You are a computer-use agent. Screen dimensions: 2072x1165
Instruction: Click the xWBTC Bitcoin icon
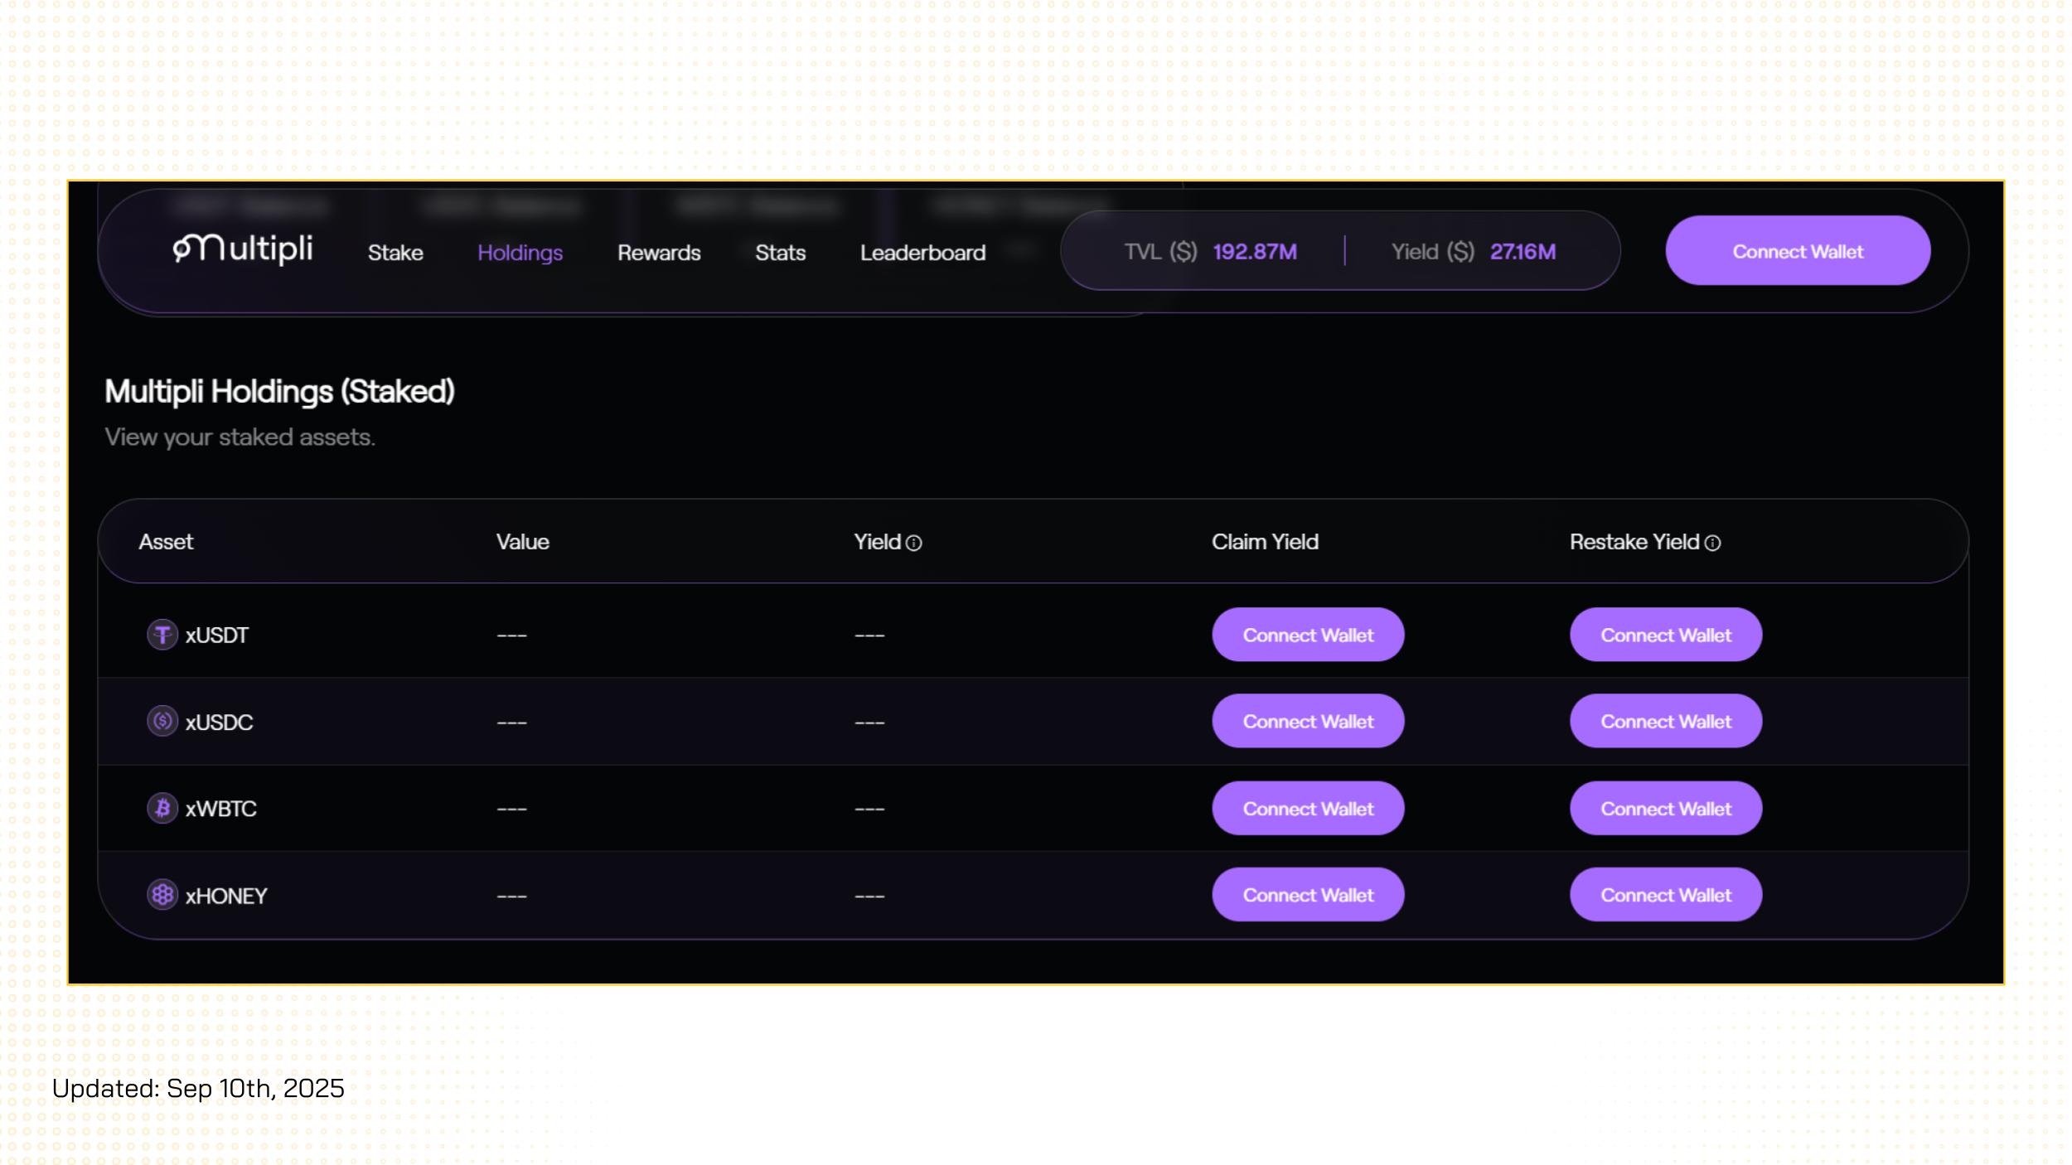(x=162, y=808)
